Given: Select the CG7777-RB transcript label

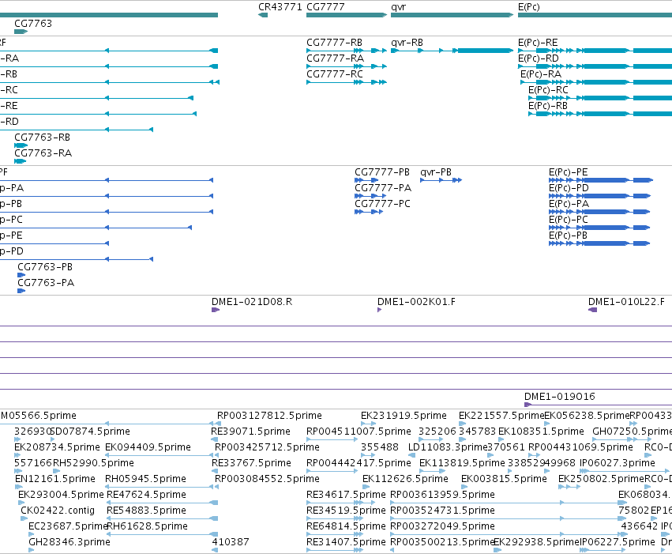Looking at the screenshot, I should click(x=334, y=43).
